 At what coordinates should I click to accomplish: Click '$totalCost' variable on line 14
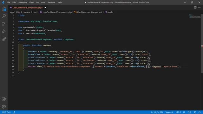click(34, 54)
